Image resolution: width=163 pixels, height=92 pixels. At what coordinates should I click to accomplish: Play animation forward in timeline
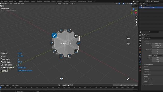(69, 85)
